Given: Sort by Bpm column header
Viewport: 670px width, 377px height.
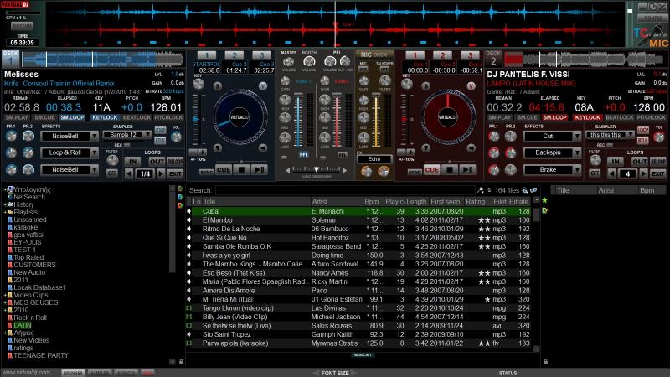Looking at the screenshot, I should (x=373, y=202).
